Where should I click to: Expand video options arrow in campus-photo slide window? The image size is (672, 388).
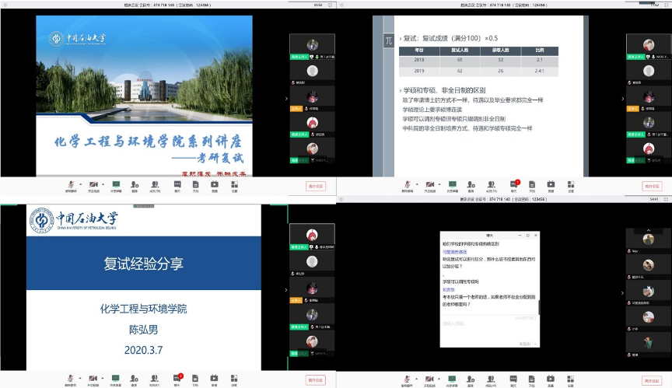tap(103, 184)
